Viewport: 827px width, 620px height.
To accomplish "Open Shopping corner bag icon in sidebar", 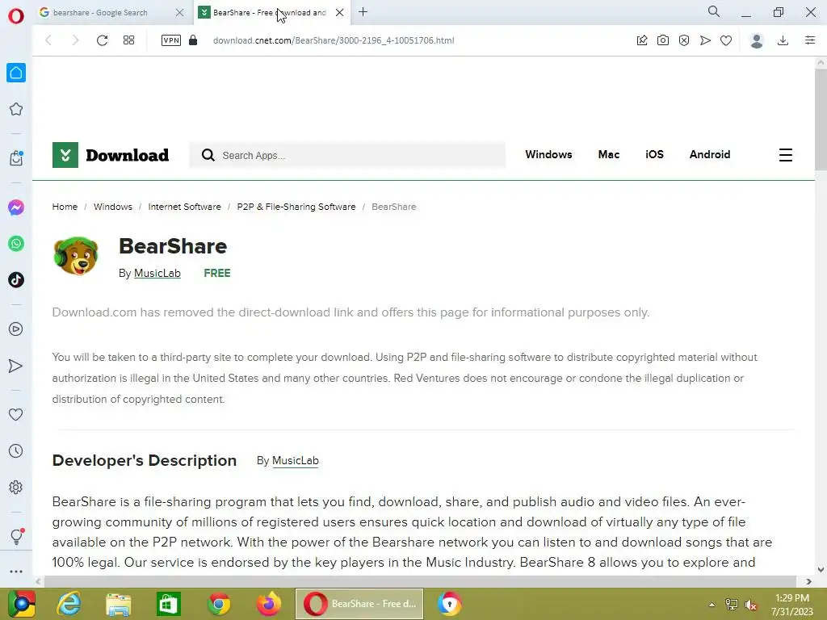I will (x=16, y=157).
